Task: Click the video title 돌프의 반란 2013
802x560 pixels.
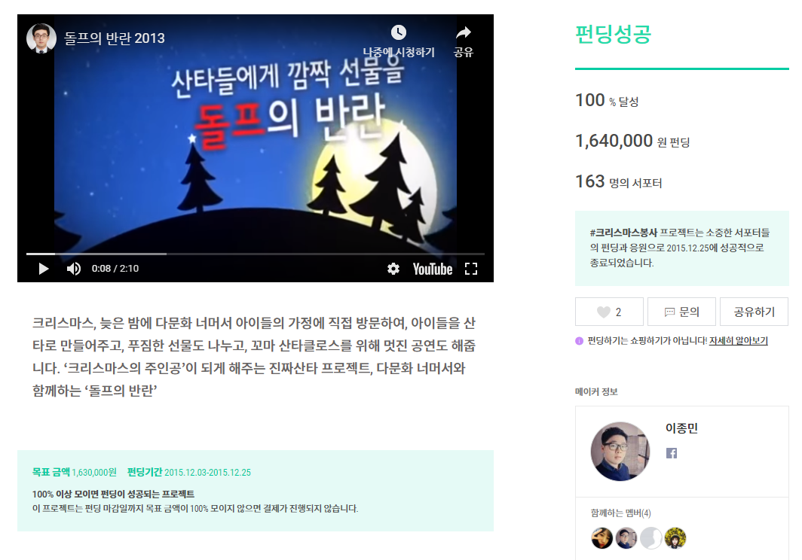Action: click(115, 38)
